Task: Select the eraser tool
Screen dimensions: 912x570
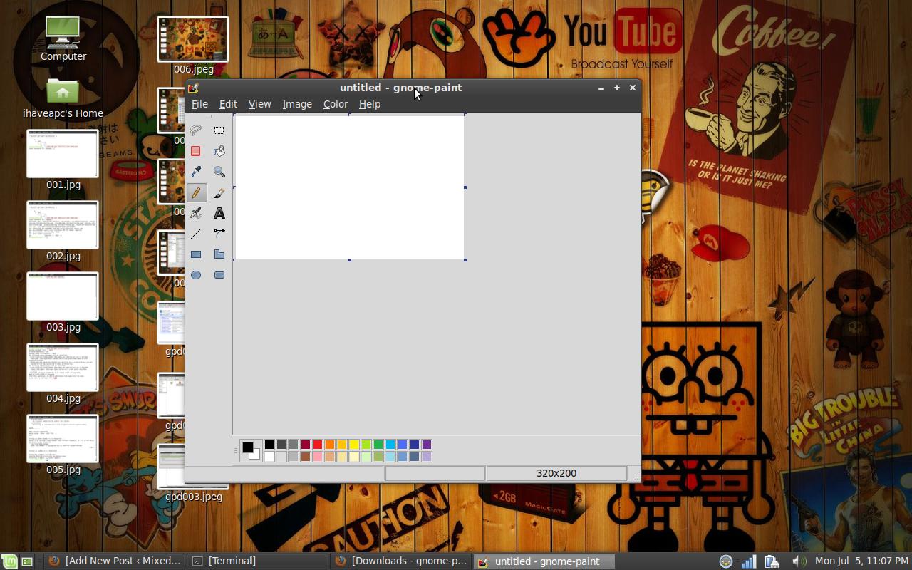Action: (196, 151)
